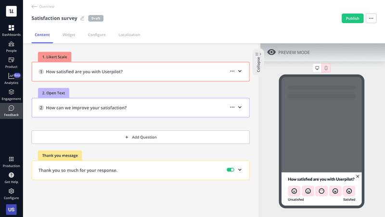
Task: Toggle the Thank you message switch
Action: pyautogui.click(x=231, y=170)
